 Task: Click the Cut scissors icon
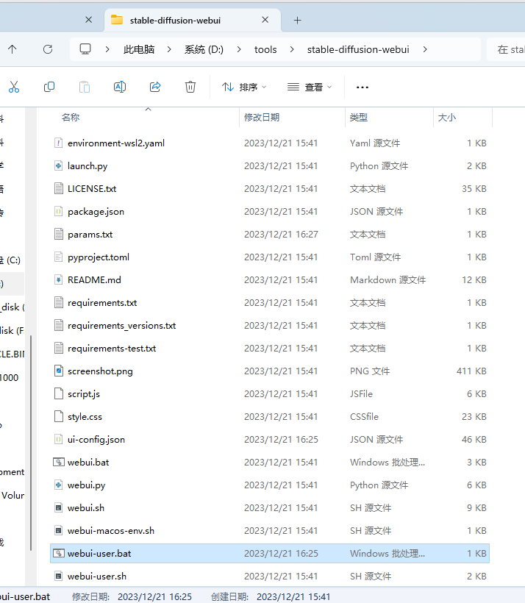pyautogui.click(x=14, y=87)
